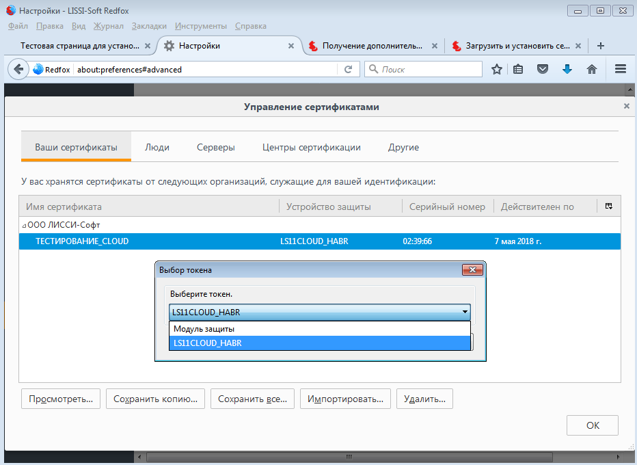Click the 7 мая 2018 г. date cell
637x465 pixels.
(x=517, y=241)
